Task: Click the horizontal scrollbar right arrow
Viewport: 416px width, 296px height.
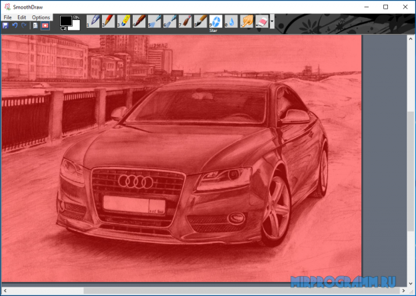Action: 403,291
